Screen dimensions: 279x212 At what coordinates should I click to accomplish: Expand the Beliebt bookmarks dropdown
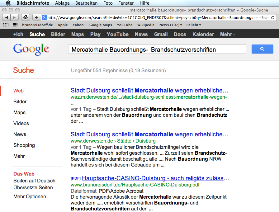[x=194, y=25]
